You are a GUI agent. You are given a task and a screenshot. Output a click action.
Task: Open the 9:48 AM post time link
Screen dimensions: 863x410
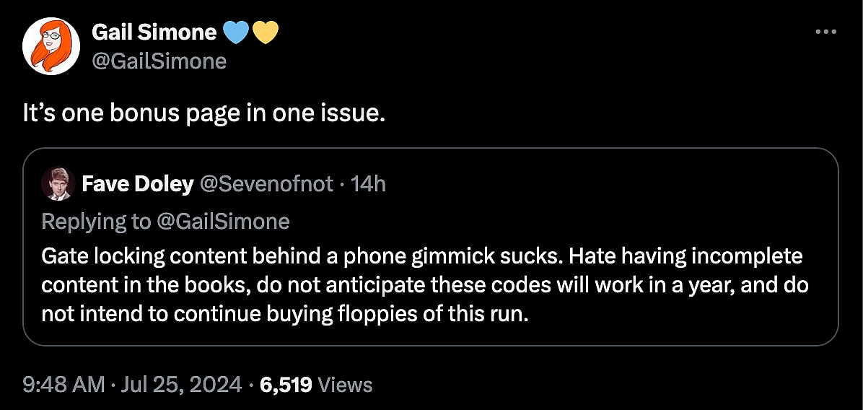tap(63, 385)
